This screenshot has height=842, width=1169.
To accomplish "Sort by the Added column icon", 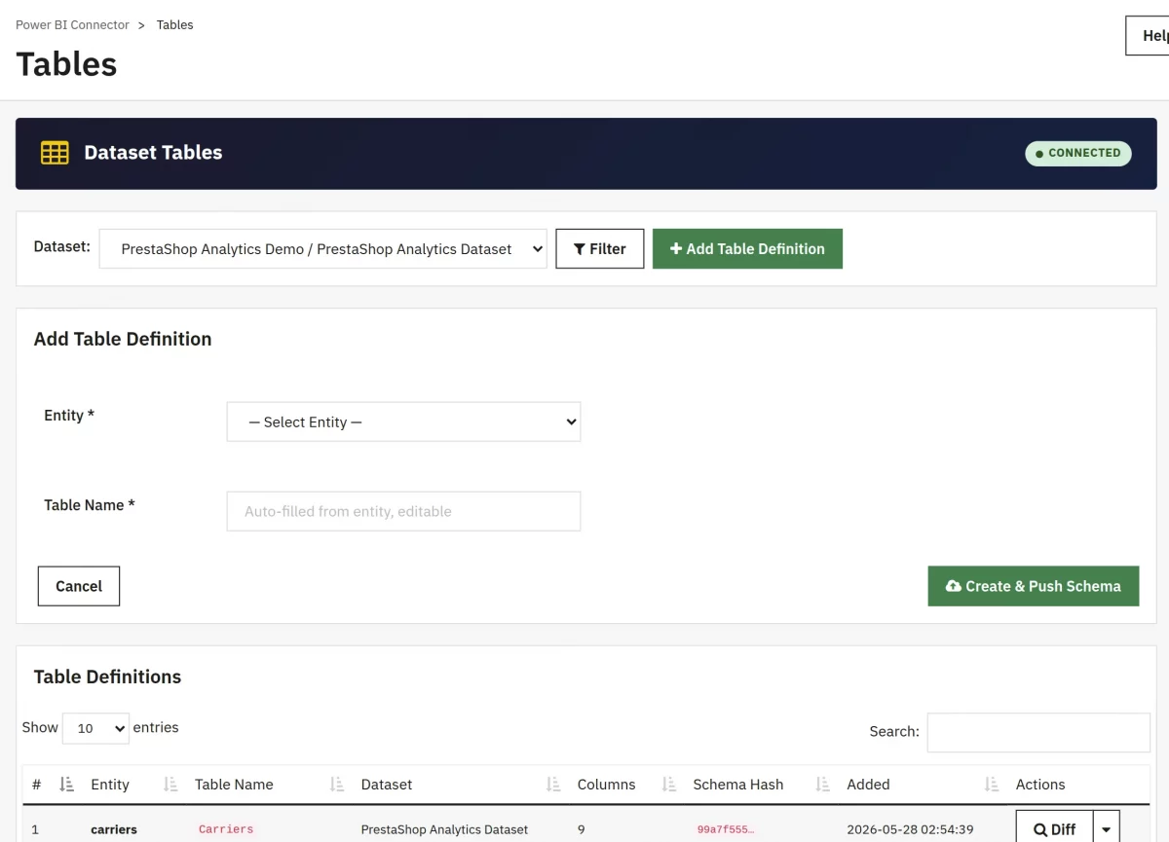I will [x=992, y=784].
